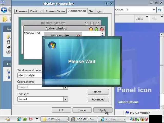This screenshot has width=164, height=123.
Task: Click the themes breadcrumb arrow in the address bar
Action: 127,10
